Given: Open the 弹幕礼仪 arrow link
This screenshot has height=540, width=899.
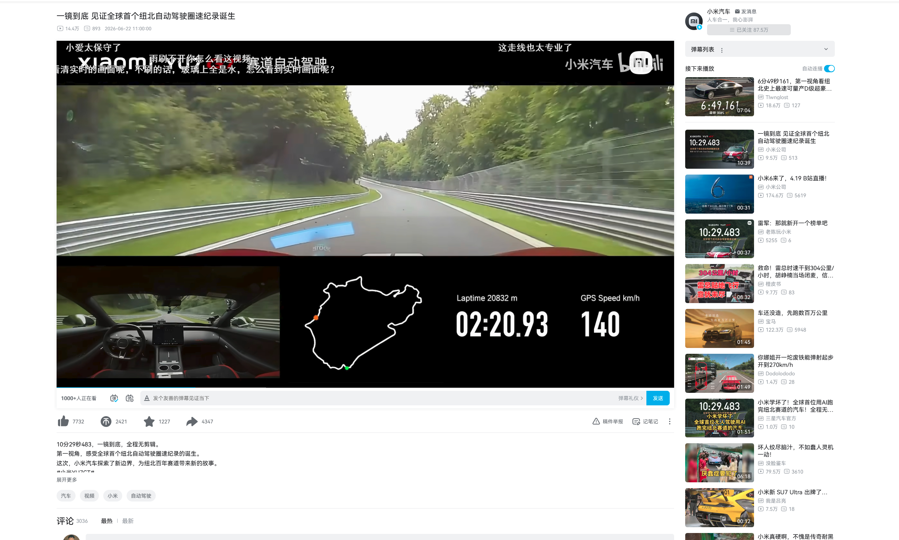Looking at the screenshot, I should pyautogui.click(x=630, y=398).
